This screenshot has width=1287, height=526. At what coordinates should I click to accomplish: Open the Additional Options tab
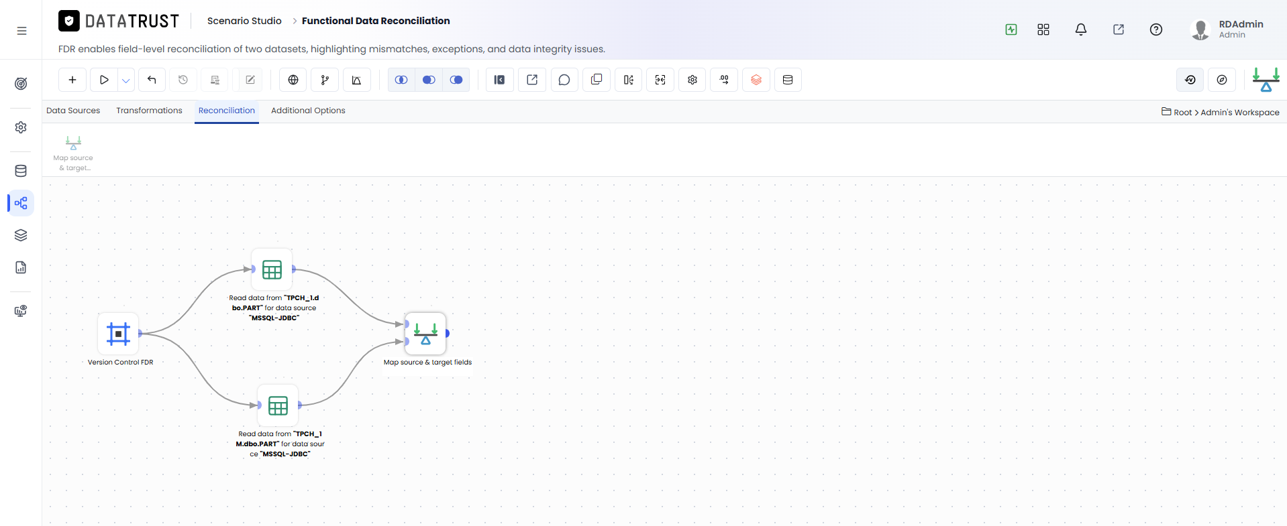point(308,111)
